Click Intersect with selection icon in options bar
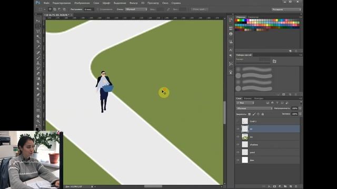 (64, 9)
